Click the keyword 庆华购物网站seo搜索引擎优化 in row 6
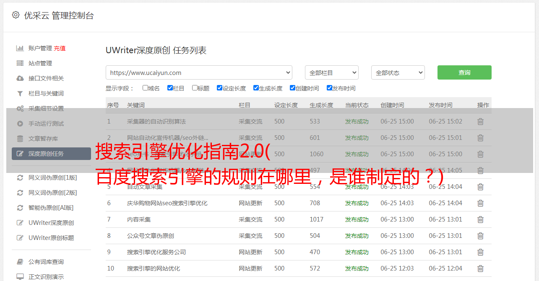Viewport: 539px width, 281px height. click(167, 203)
